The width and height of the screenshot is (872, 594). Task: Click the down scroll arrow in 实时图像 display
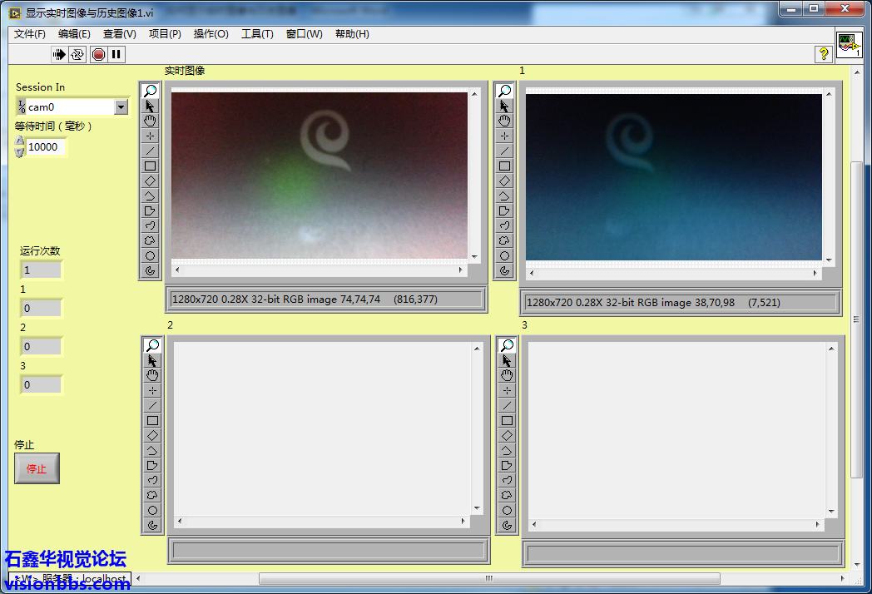click(474, 257)
